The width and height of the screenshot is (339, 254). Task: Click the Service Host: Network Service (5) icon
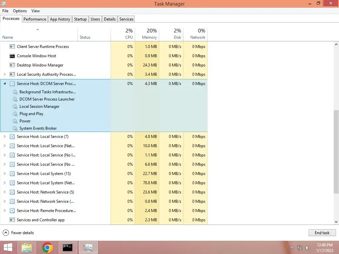(x=12, y=192)
